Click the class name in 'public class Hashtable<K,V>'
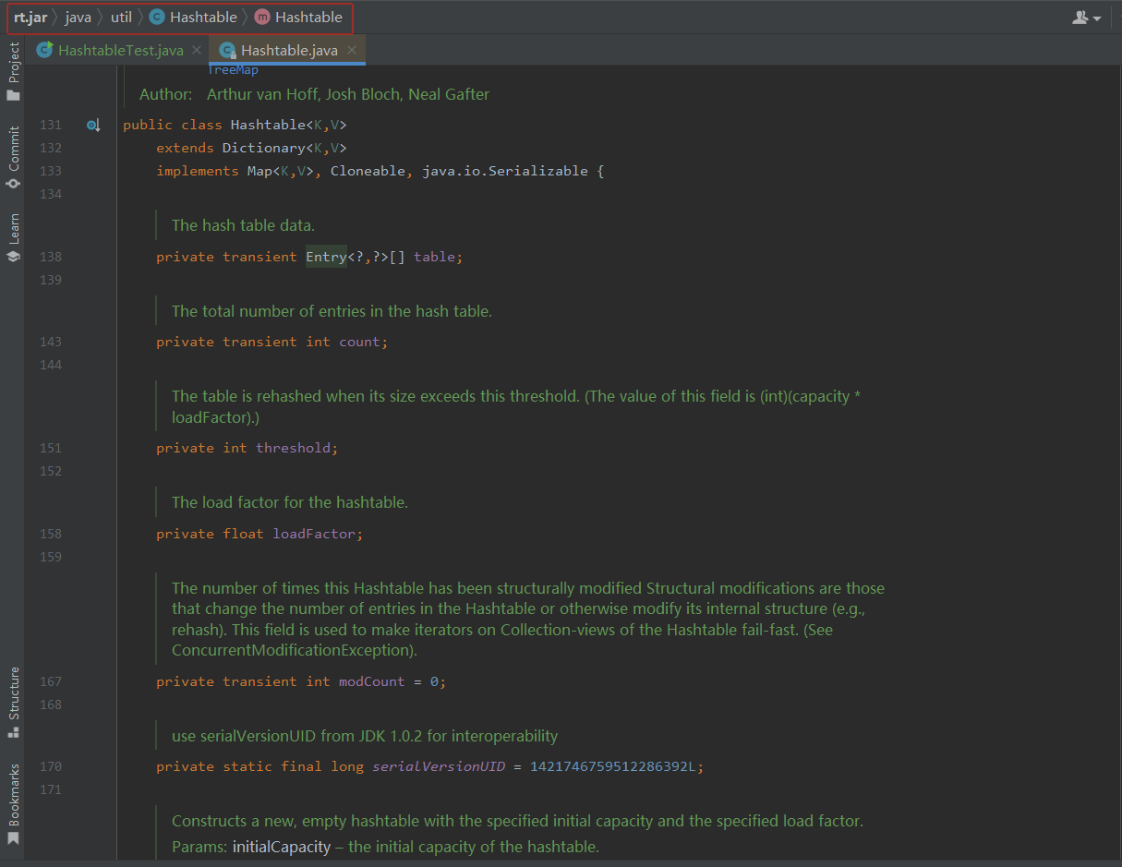The image size is (1122, 867). click(x=268, y=125)
